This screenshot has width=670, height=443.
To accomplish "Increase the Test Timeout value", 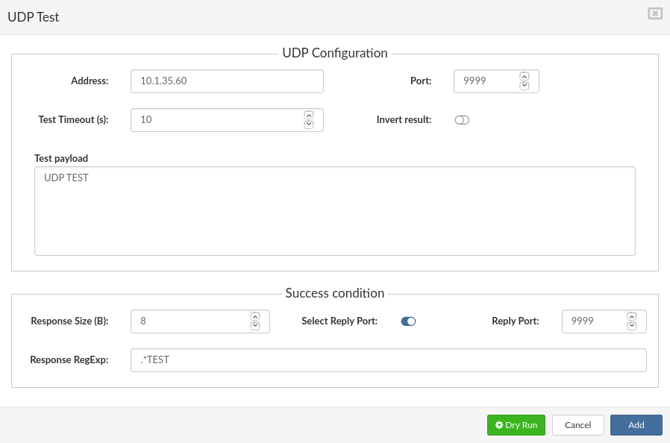I will click(308, 116).
